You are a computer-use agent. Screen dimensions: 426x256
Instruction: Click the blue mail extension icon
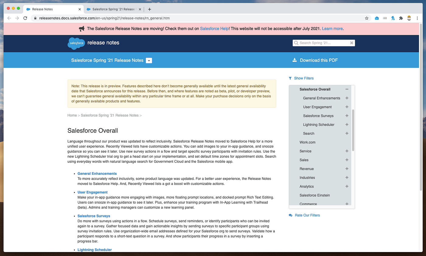(x=377, y=18)
